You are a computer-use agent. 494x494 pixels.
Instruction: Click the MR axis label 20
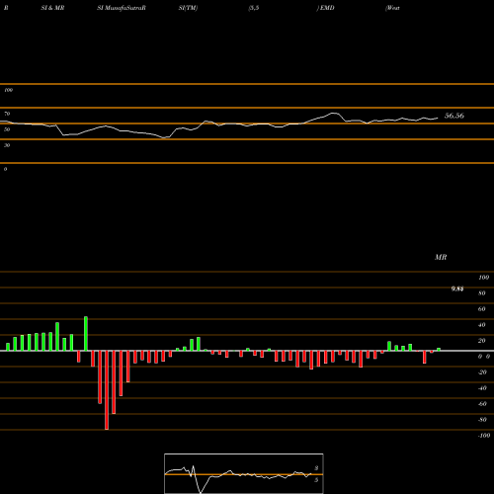(x=482, y=341)
